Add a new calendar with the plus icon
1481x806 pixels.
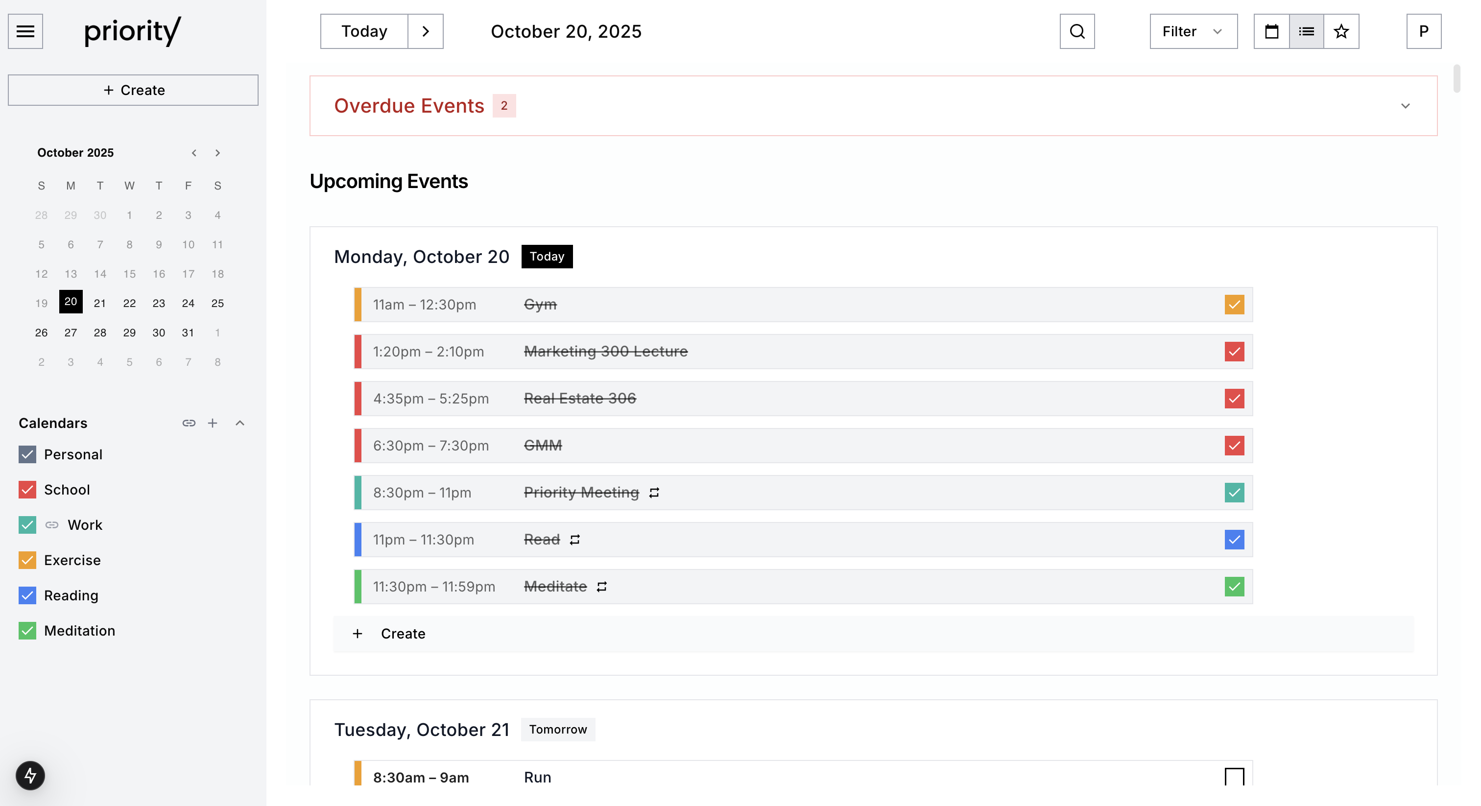coord(213,423)
